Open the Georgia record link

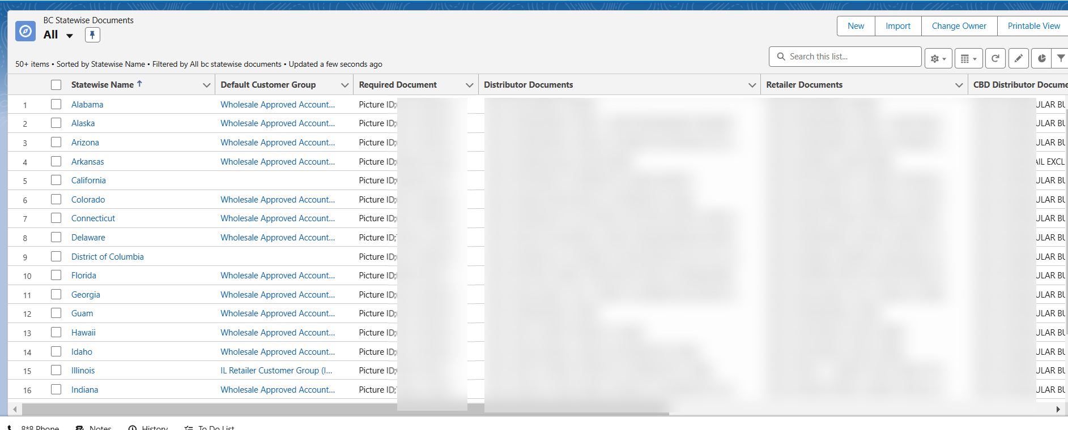(x=86, y=295)
